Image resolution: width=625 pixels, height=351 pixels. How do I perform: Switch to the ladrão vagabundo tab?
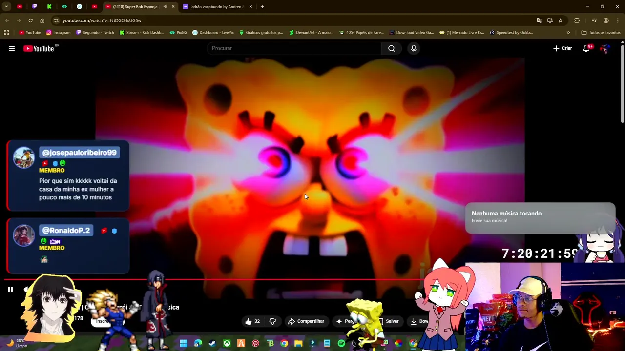click(x=217, y=7)
